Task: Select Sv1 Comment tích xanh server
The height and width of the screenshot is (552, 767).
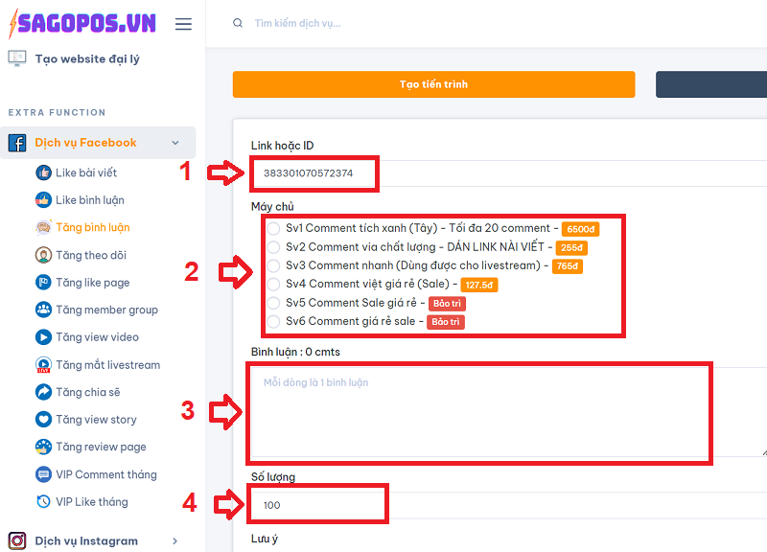Action: coord(274,229)
